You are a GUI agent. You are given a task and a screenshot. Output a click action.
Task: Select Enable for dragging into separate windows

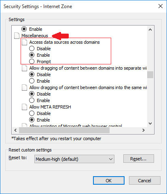click(32, 81)
